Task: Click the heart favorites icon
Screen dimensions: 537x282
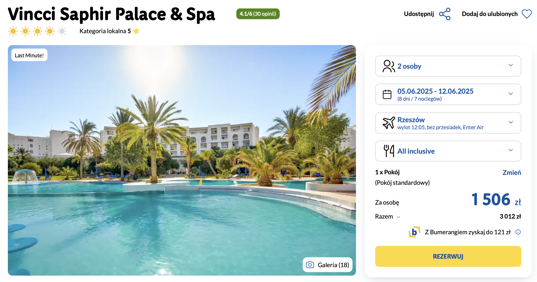Action: point(527,14)
